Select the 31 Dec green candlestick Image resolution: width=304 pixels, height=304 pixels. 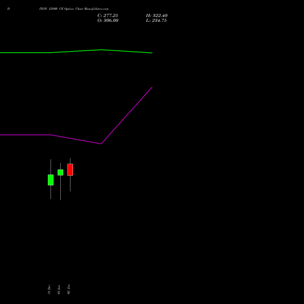[x=50, y=180]
